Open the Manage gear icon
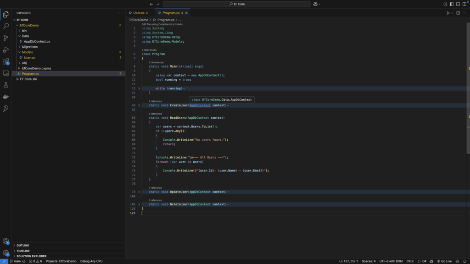 pyautogui.click(x=6, y=253)
